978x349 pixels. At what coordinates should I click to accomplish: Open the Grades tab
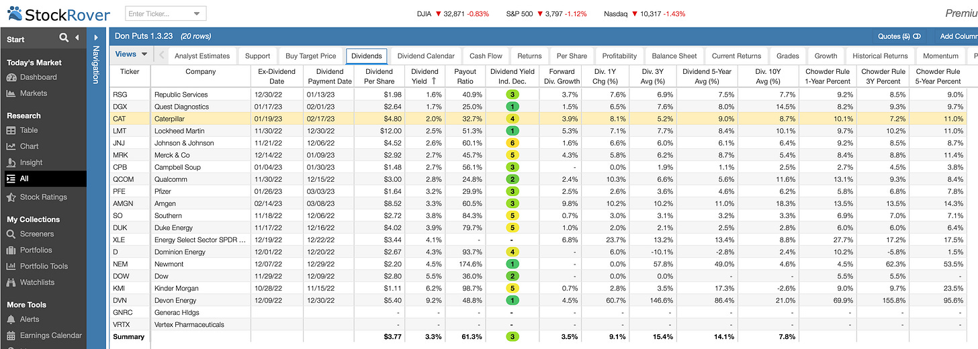coord(787,56)
